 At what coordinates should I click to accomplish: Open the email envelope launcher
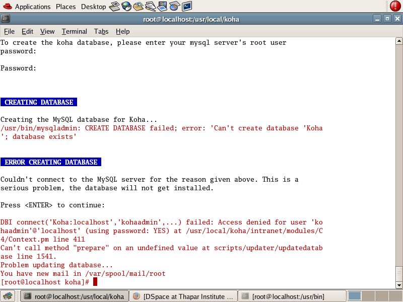[139, 6]
